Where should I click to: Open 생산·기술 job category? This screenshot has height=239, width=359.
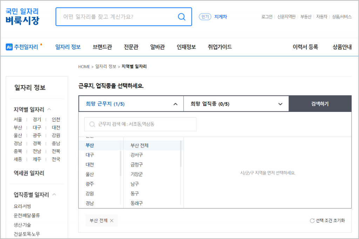coord(22,225)
